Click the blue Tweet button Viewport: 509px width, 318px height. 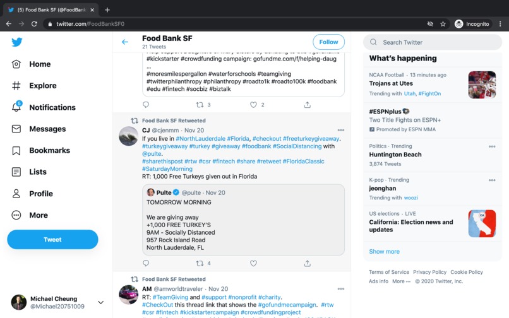coord(52,240)
